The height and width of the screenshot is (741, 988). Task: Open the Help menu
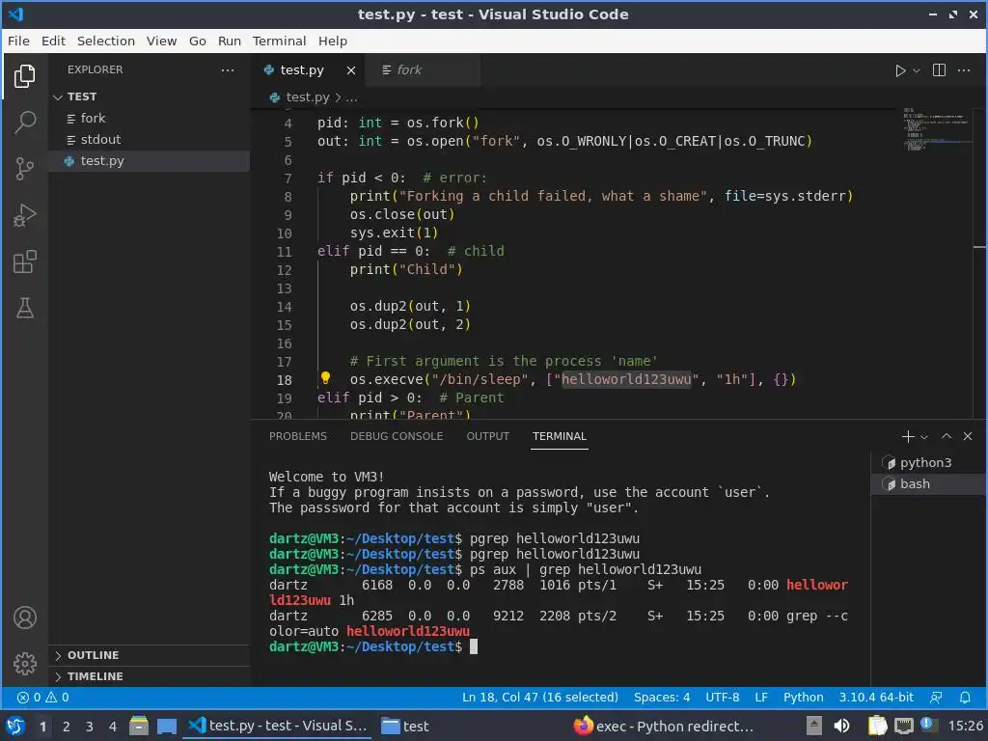click(333, 41)
